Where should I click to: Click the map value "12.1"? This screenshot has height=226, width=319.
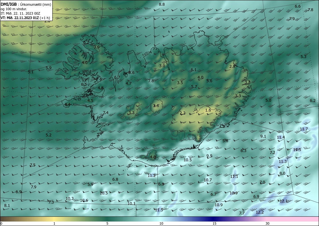pyautogui.click(x=284, y=201)
